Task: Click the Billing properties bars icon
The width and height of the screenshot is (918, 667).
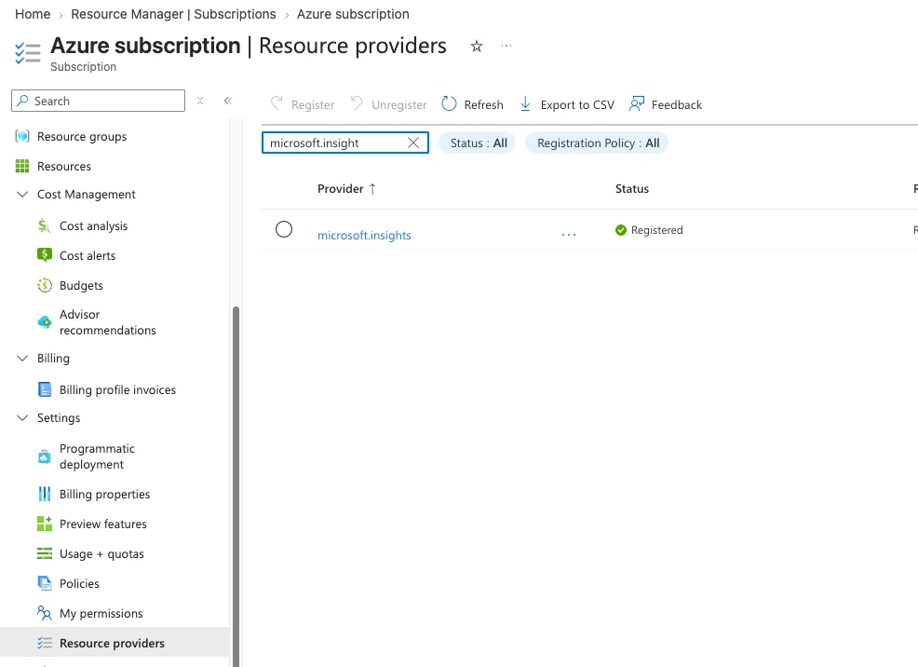Action: [45, 495]
